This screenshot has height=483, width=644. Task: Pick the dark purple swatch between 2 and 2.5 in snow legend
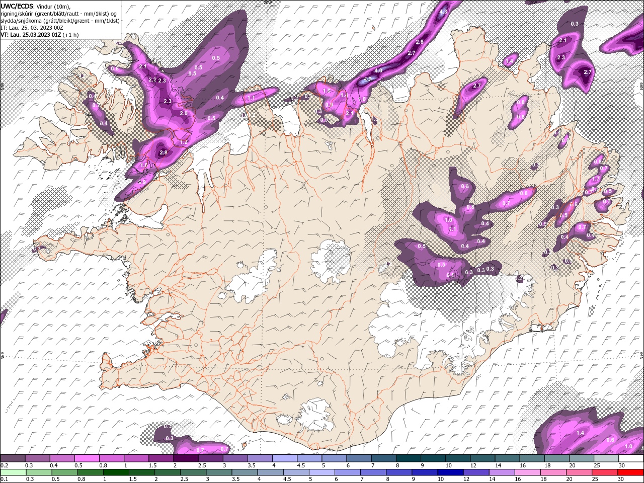186,458
